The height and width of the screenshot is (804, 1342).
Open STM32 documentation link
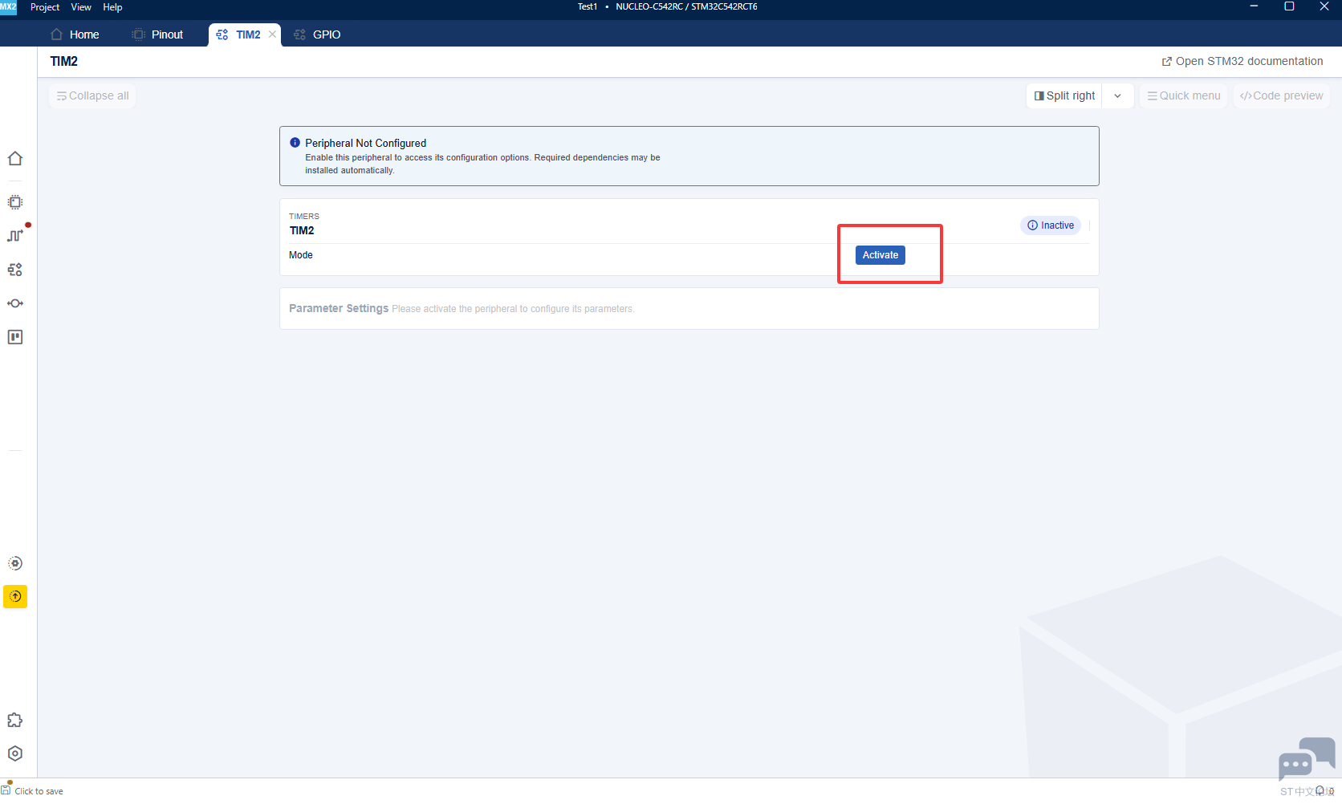pyautogui.click(x=1242, y=61)
